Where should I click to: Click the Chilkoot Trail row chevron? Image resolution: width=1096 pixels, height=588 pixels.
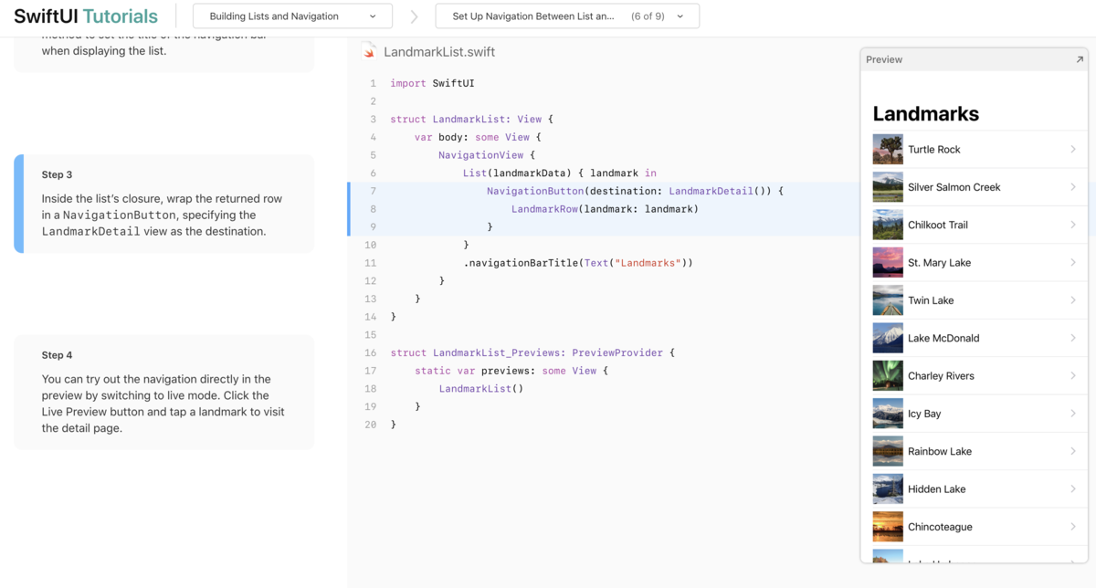[1073, 225]
